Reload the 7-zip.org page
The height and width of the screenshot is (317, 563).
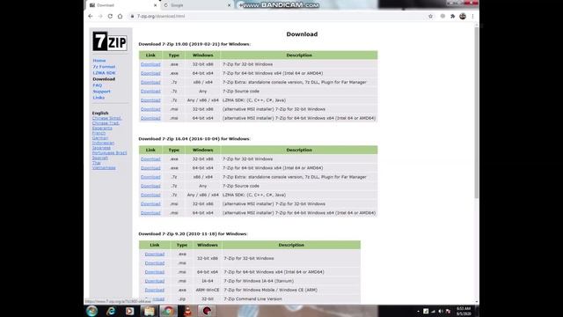(x=110, y=16)
